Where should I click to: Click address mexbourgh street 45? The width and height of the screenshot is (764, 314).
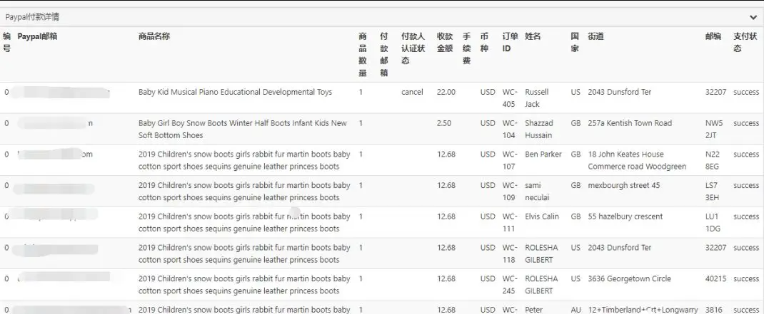pos(623,185)
